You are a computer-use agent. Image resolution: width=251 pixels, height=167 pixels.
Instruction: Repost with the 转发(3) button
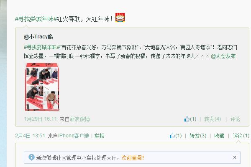click(x=198, y=136)
